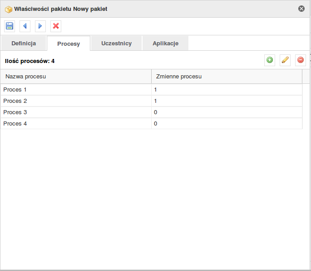Remove process with red minus icon
Viewport: 311px width, 271px height.
pos(301,60)
